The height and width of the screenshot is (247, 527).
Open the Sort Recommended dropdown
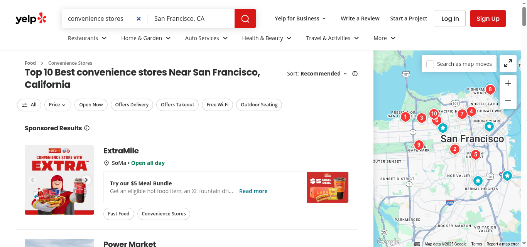pos(324,74)
